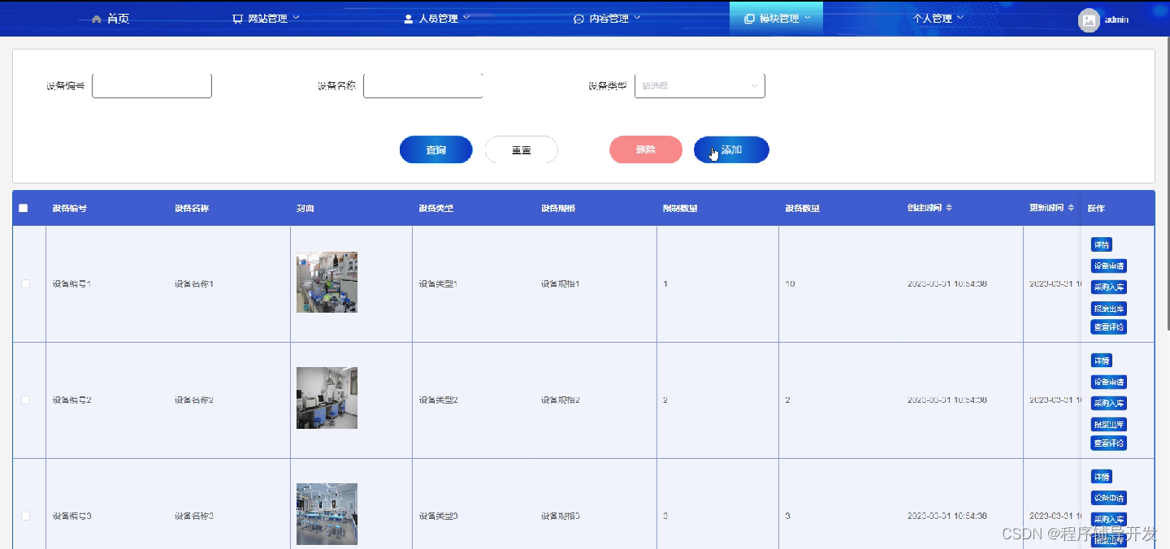Go to 首页 in the top navigation
The image size is (1170, 549).
tap(110, 19)
